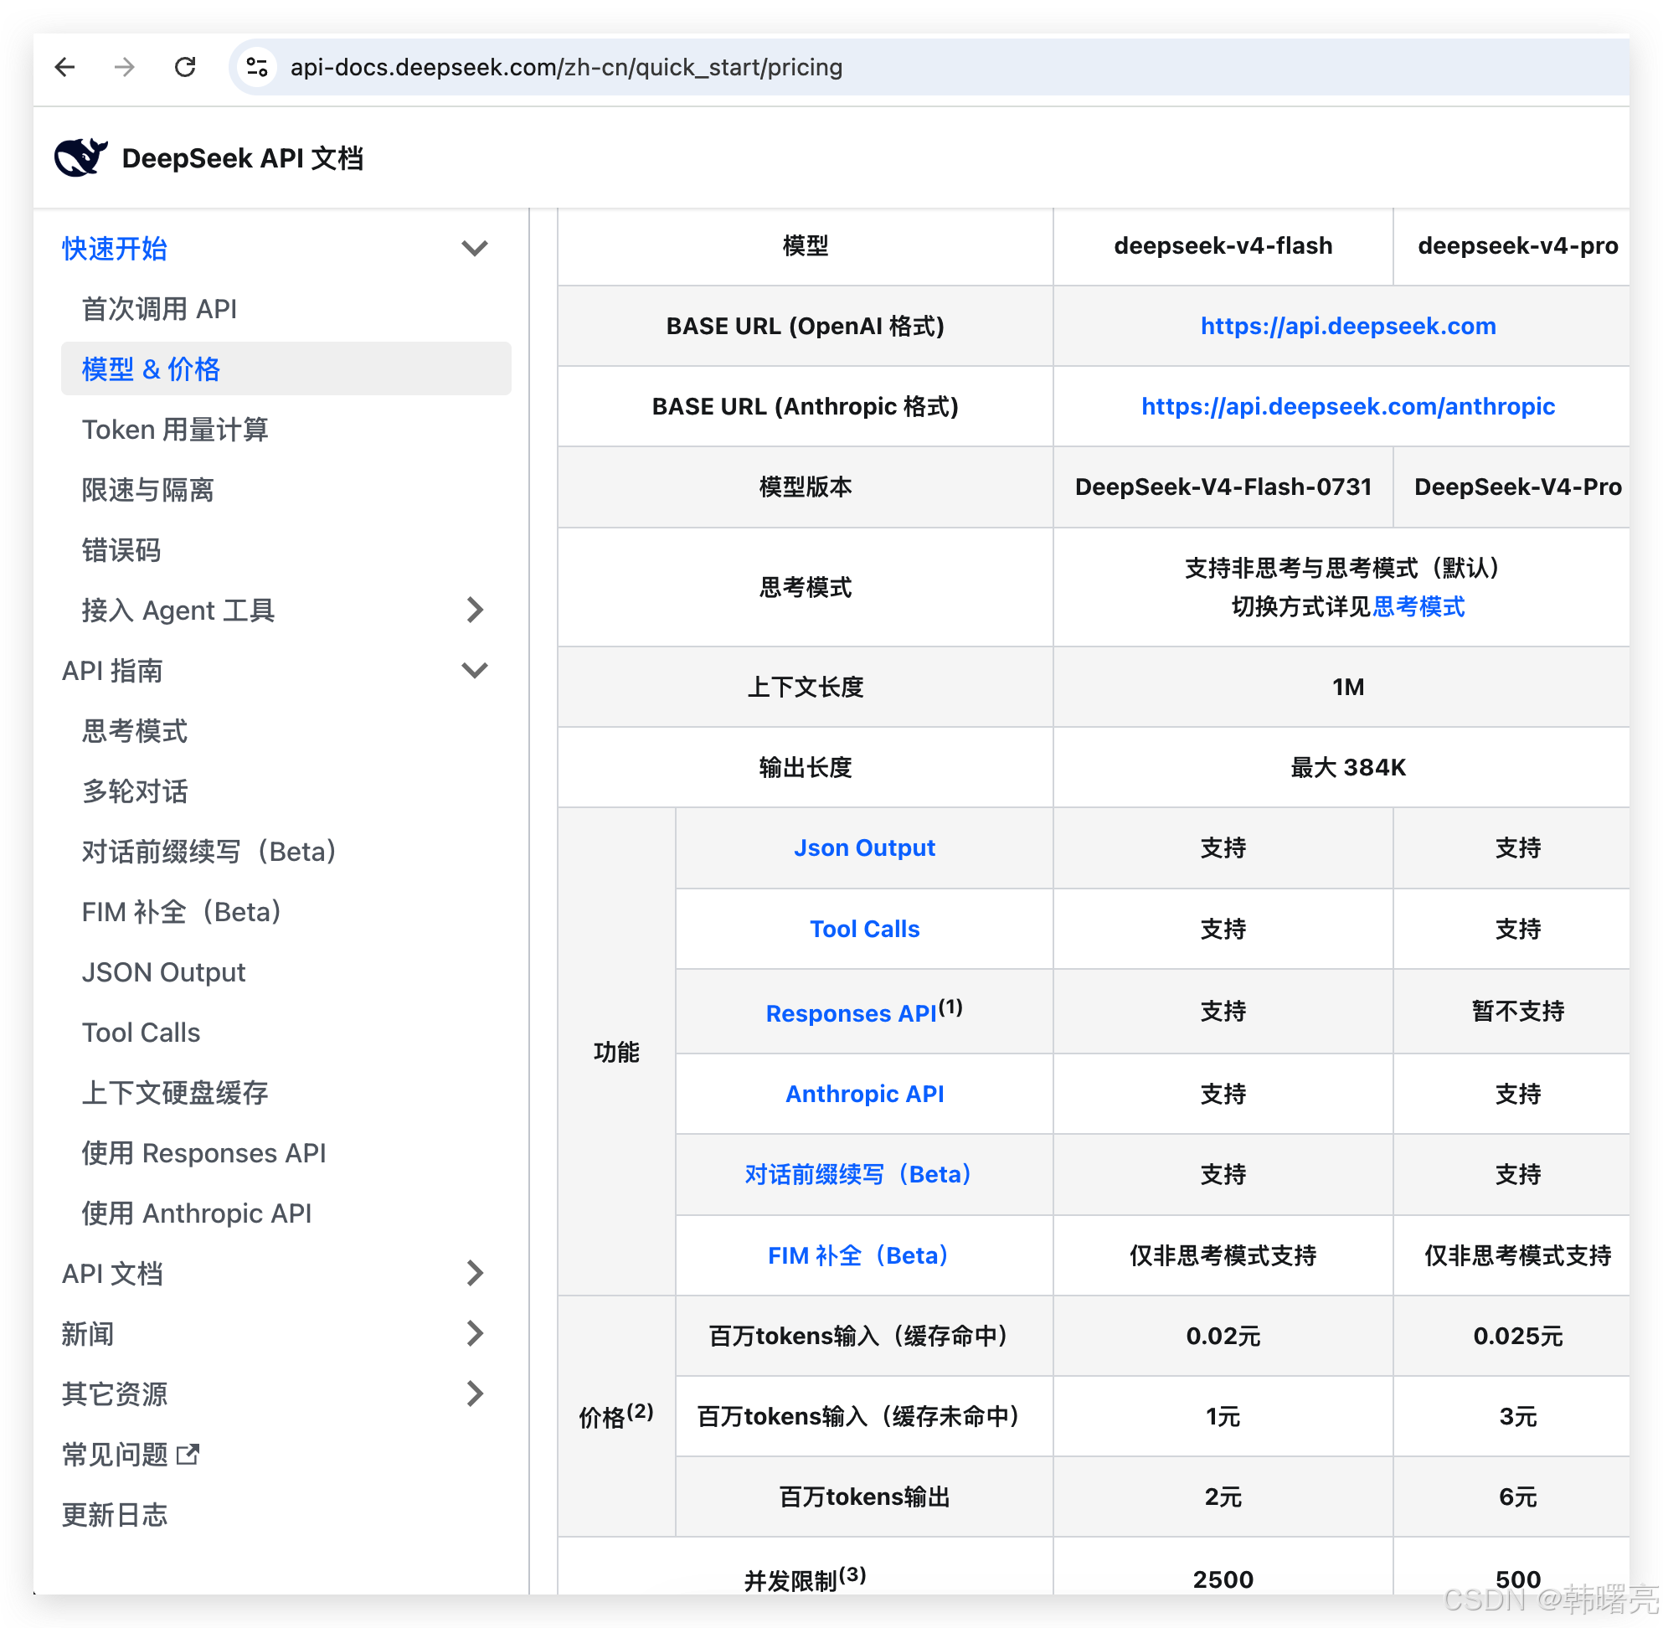Click DeepSeek API 文档 site title
The image size is (1663, 1628).
coord(243,158)
